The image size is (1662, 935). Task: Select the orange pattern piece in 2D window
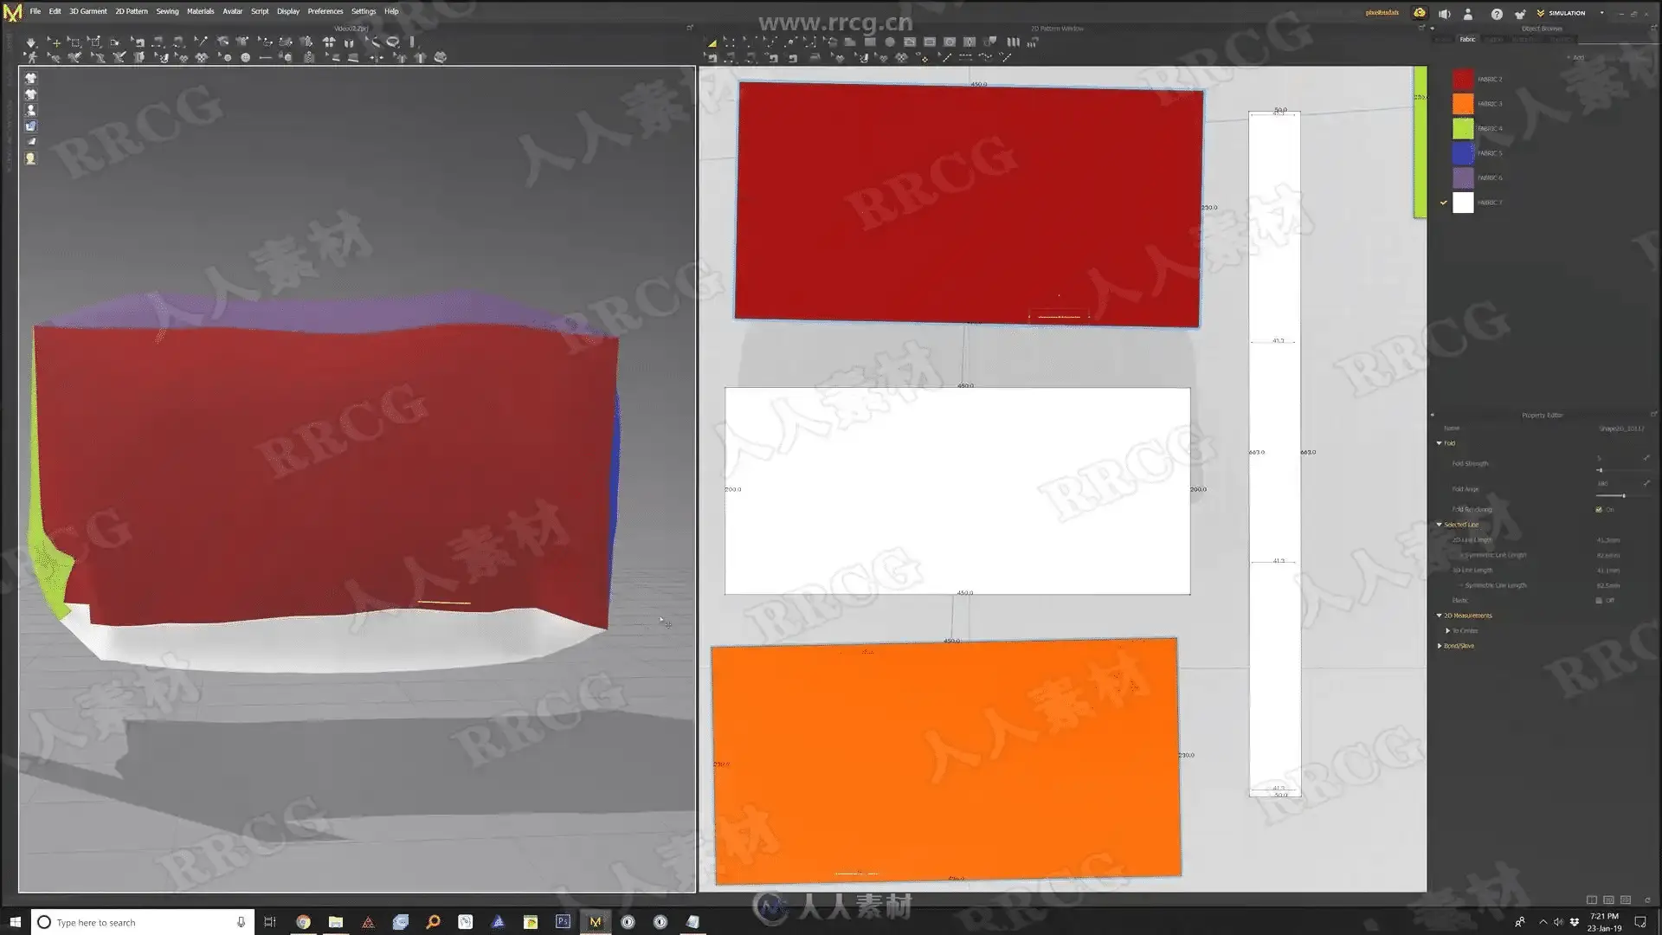[945, 761]
